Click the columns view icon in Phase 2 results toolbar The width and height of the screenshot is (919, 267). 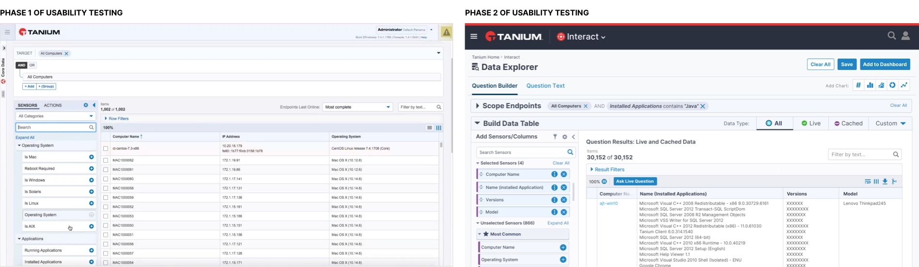(876, 182)
